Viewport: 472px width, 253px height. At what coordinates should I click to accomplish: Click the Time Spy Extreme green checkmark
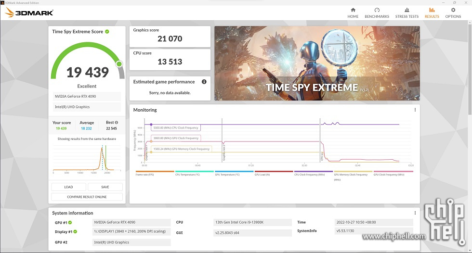coord(107,32)
